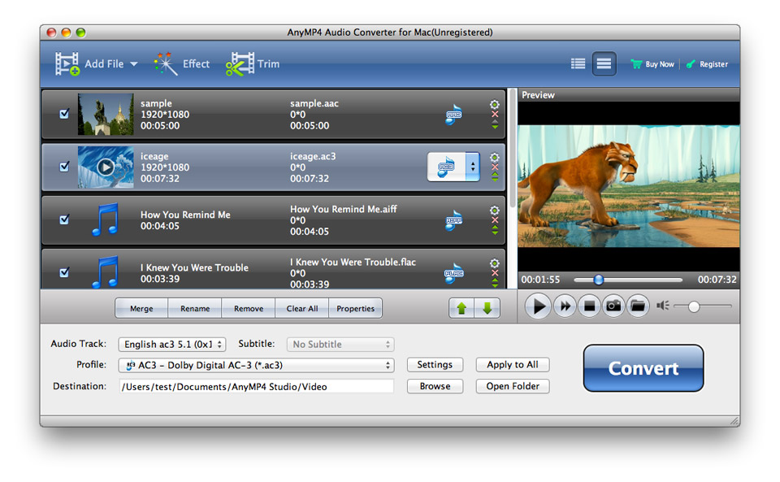Screen dimensions: 780x482
Task: Take a snapshot with the camera icon
Action: [613, 306]
